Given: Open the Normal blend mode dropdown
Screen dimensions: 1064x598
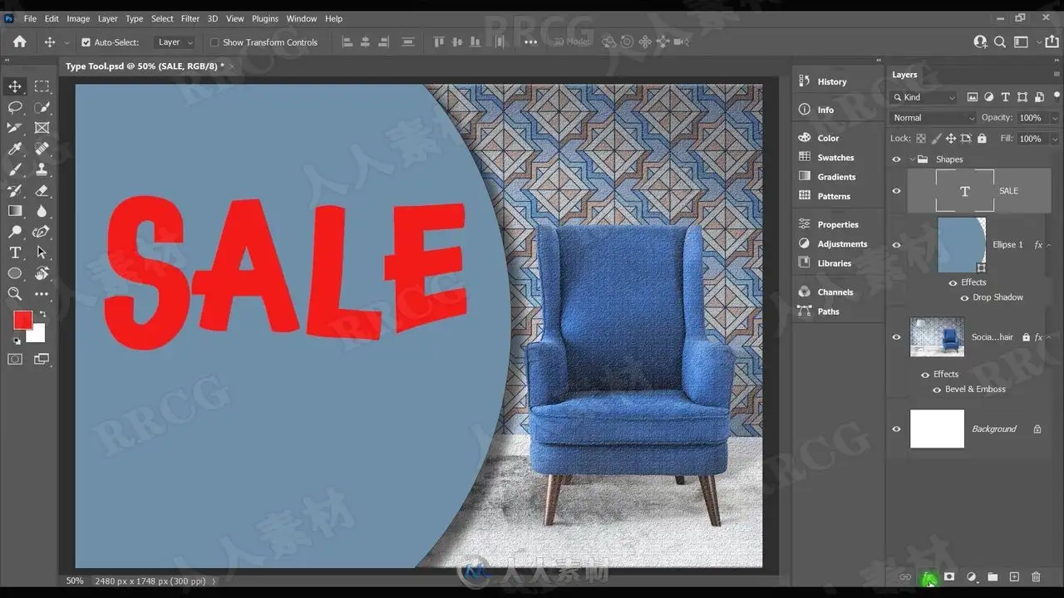Looking at the screenshot, I should (931, 118).
